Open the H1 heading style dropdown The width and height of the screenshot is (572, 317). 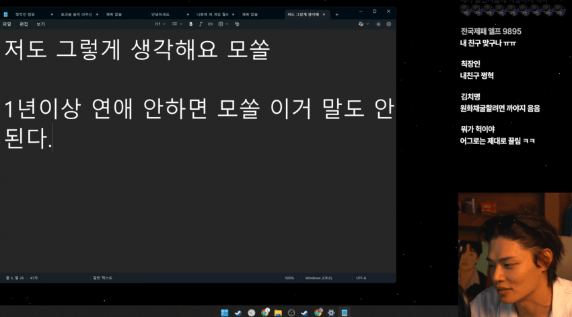(x=159, y=24)
